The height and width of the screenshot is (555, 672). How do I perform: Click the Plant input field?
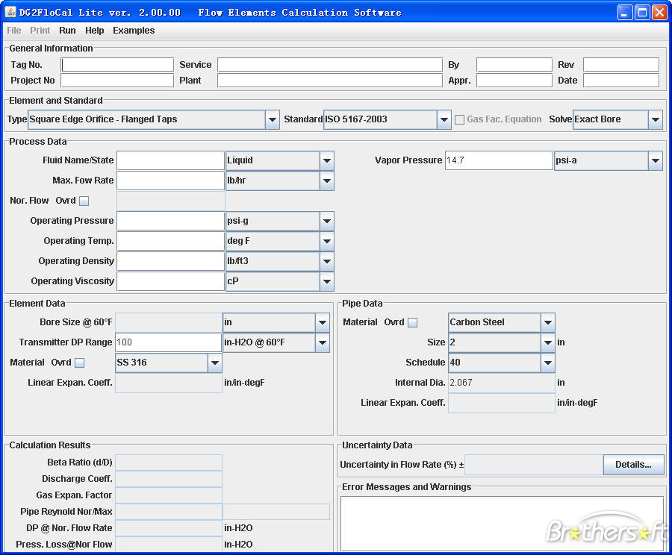pos(330,81)
